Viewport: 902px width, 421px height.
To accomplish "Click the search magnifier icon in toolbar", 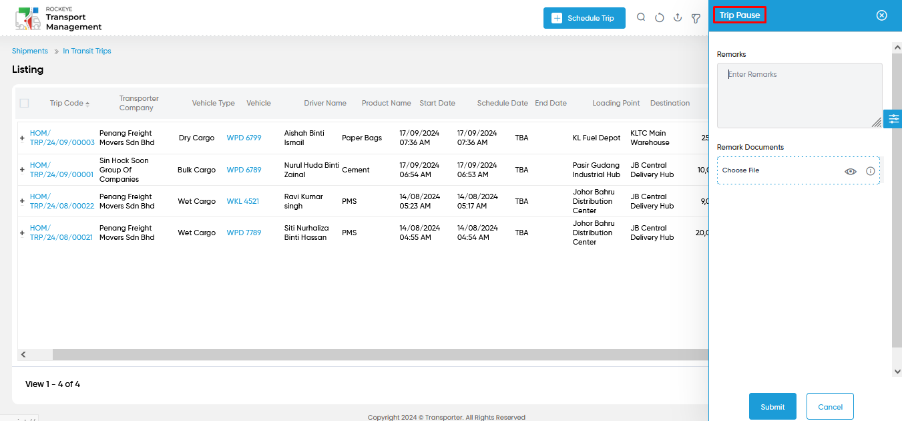I will click(641, 18).
